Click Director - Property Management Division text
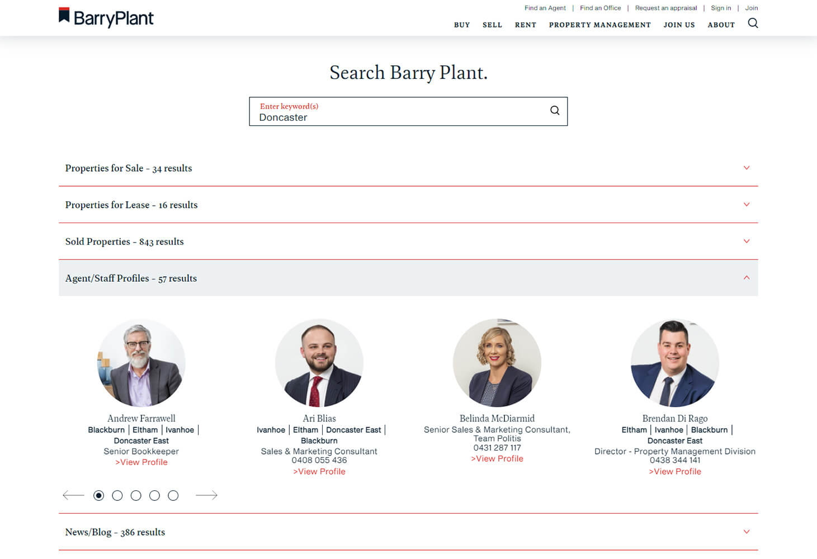Screen dimensions: 817x559 pos(675,452)
